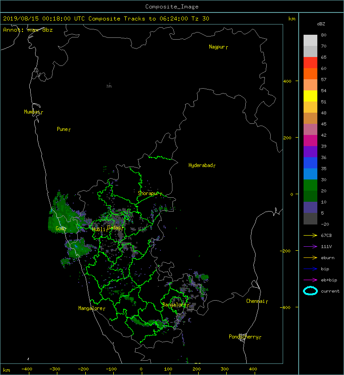
Task: Click the -20 value on dBZ scale
Action: pyautogui.click(x=325, y=224)
